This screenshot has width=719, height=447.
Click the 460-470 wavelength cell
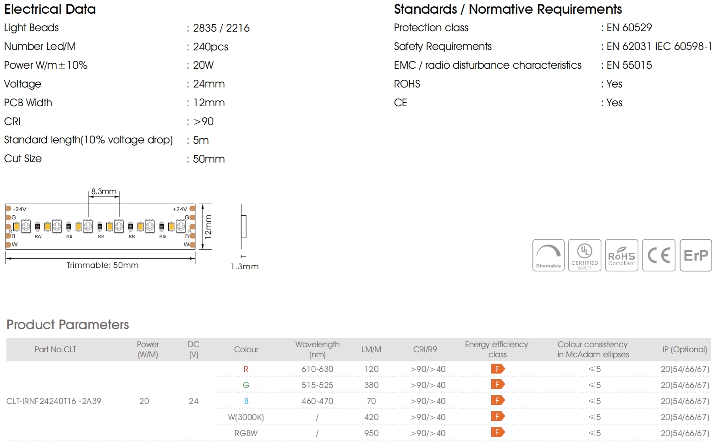tap(317, 401)
